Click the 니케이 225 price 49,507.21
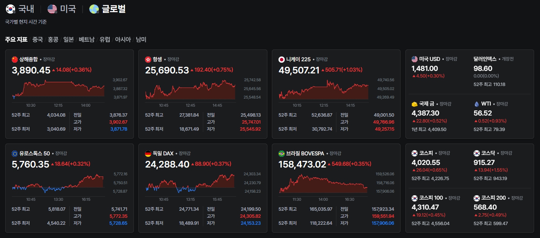540x238 pixels. (x=299, y=70)
